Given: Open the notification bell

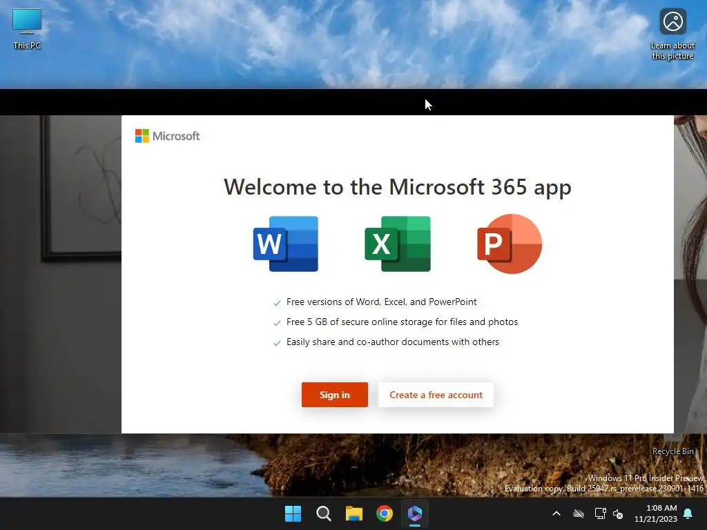Looking at the screenshot, I should [x=688, y=513].
